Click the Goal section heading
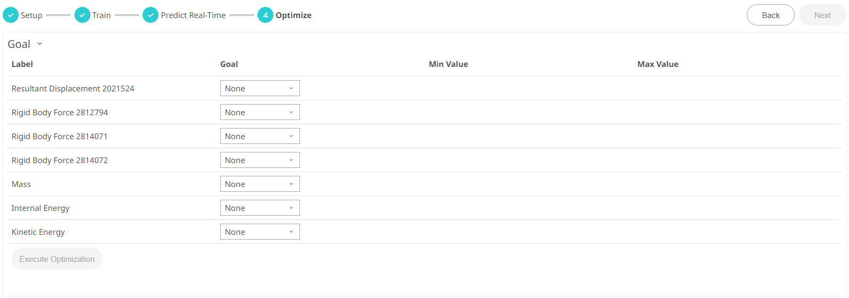 (19, 44)
